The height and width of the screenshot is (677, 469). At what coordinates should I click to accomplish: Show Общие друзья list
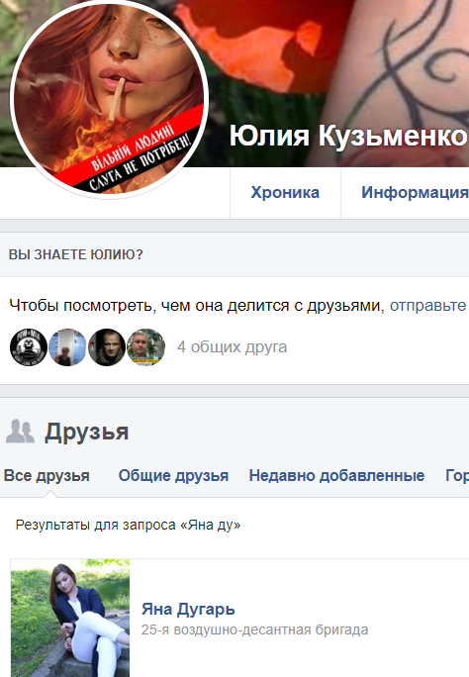point(173,476)
